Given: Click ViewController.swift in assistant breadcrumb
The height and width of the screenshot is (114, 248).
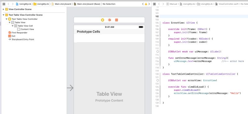Looking at the screenshot, I should [x=227, y=4].
